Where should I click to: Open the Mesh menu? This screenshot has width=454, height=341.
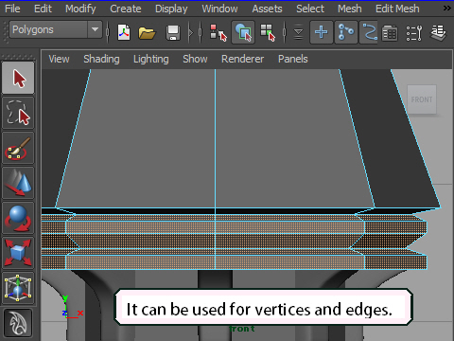point(350,9)
